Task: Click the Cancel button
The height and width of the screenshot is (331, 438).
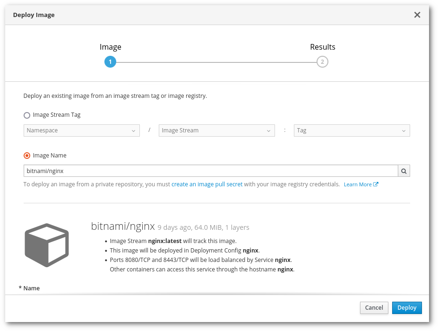Action: pyautogui.click(x=374, y=308)
